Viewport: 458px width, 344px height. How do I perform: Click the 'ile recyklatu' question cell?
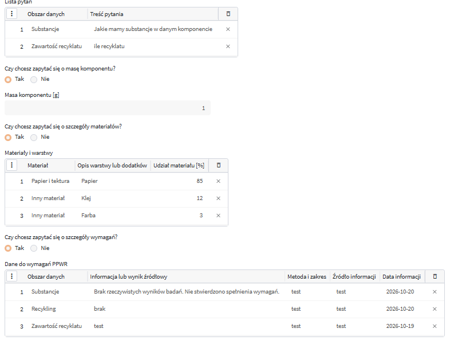(x=109, y=46)
